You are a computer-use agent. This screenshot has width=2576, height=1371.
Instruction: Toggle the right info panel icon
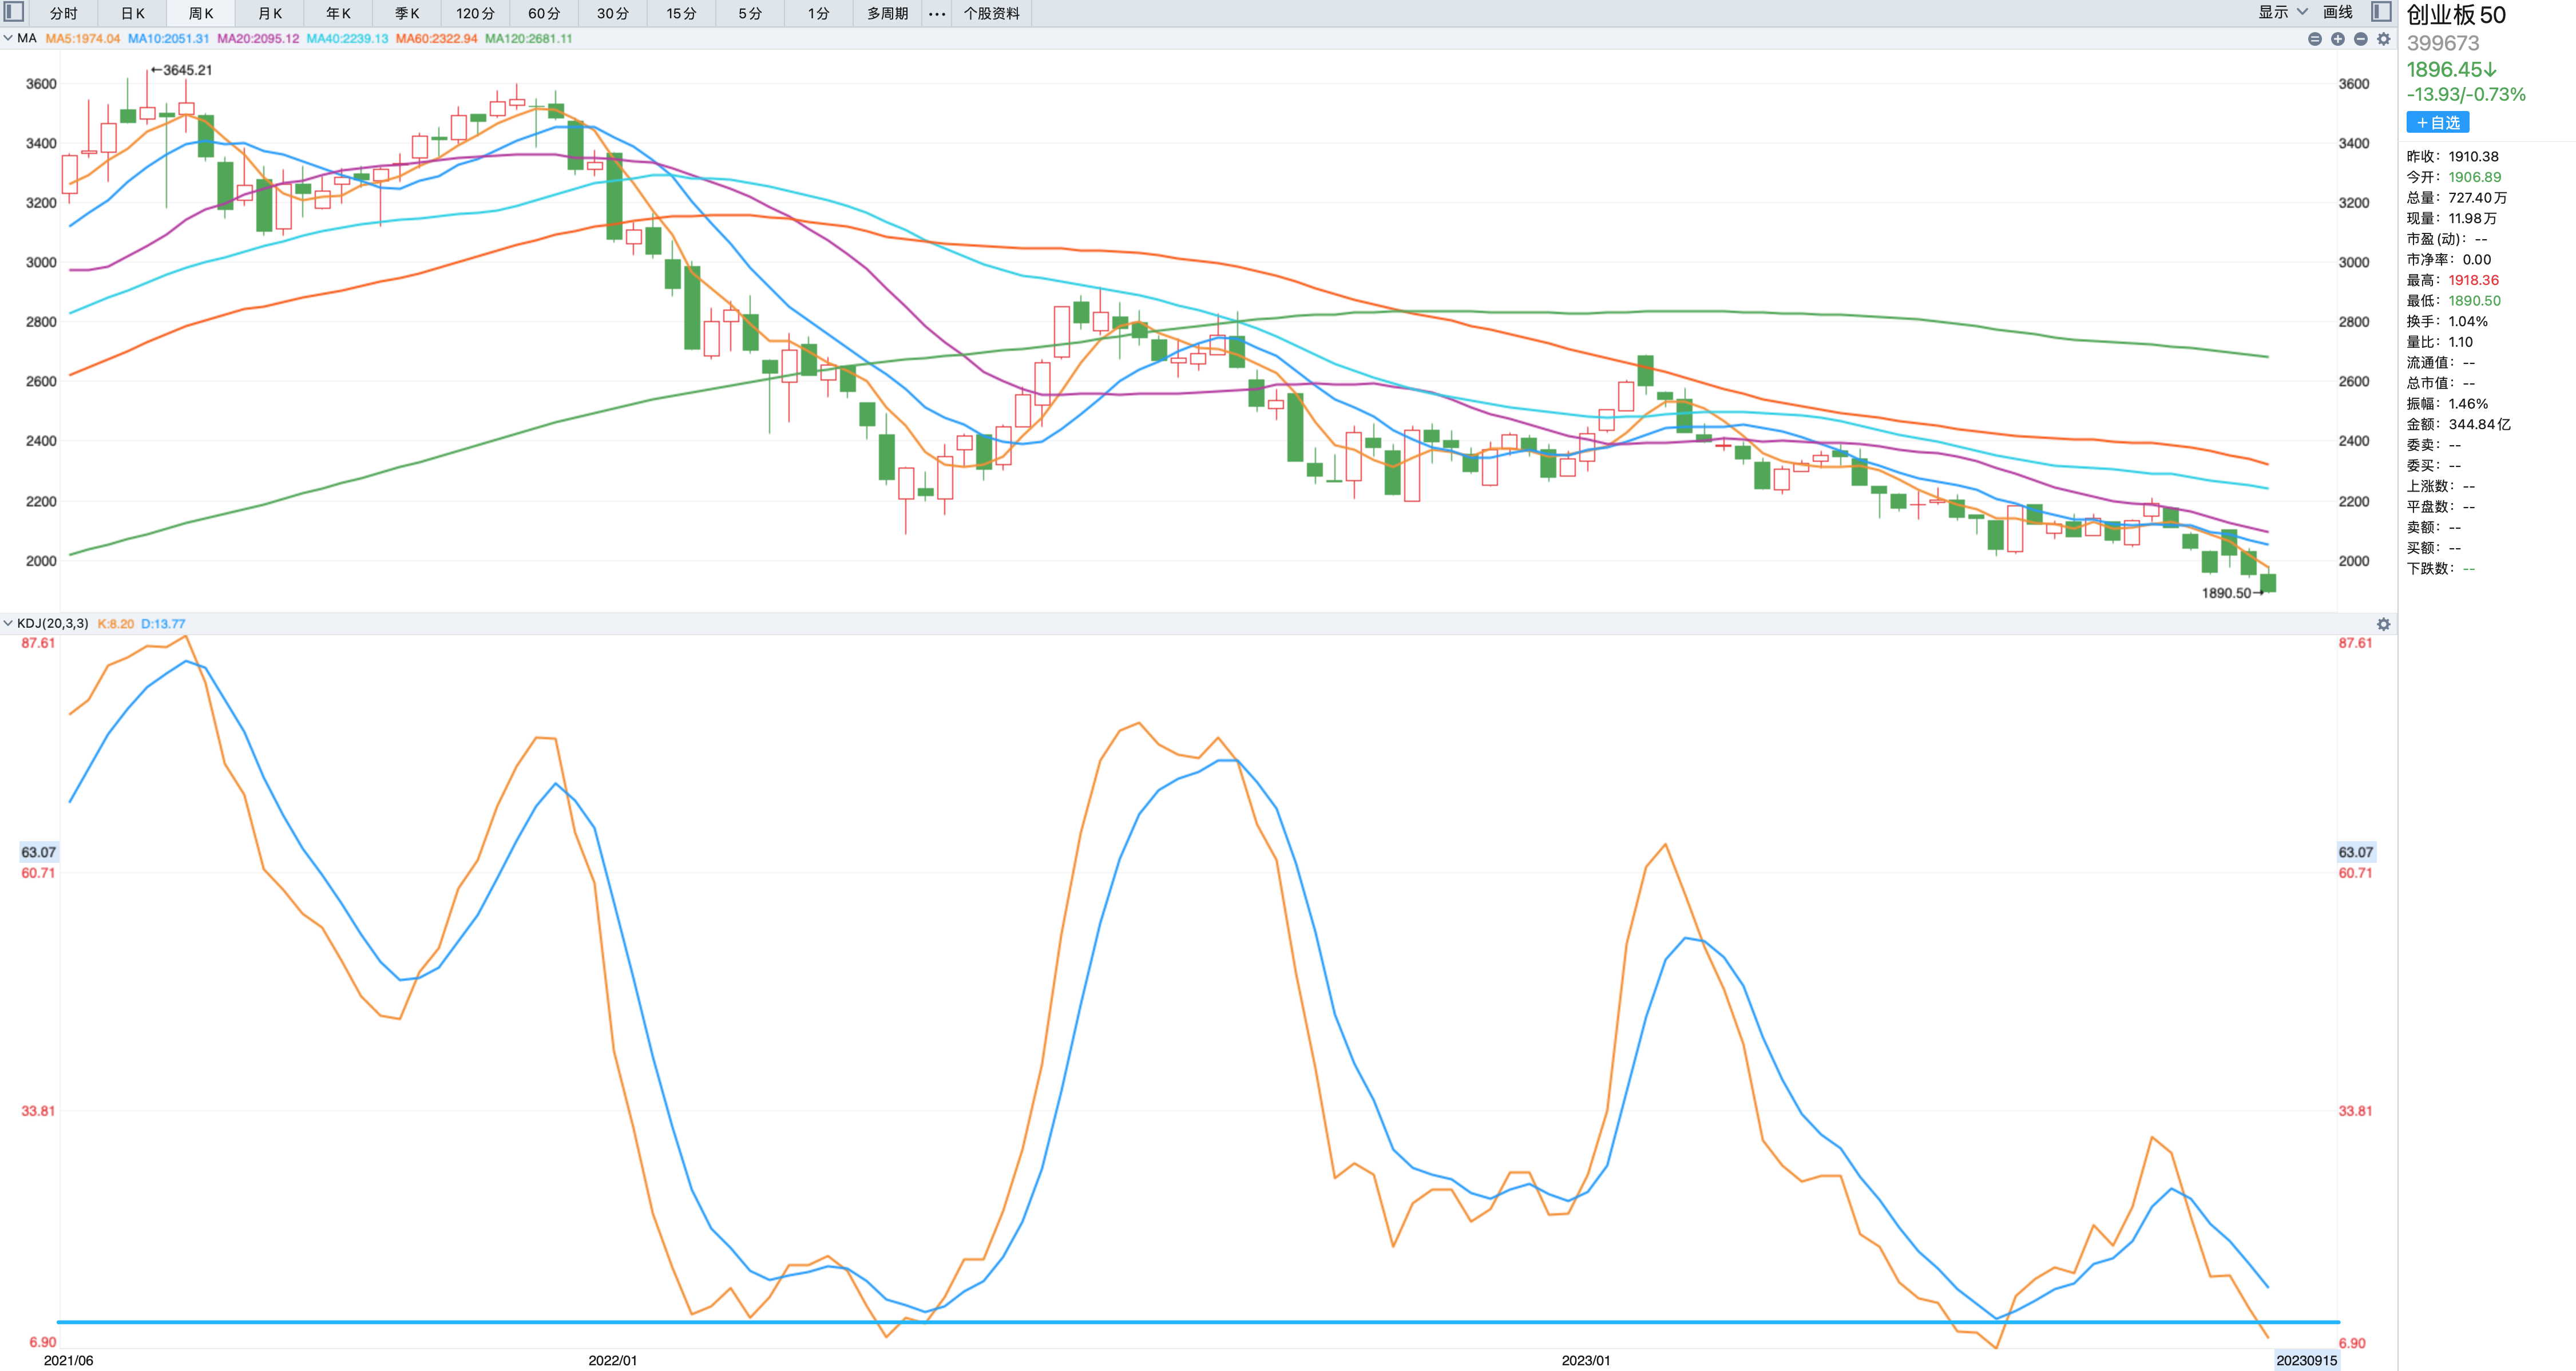2381,12
